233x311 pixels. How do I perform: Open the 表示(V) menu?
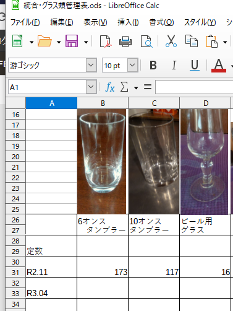pos(95,22)
